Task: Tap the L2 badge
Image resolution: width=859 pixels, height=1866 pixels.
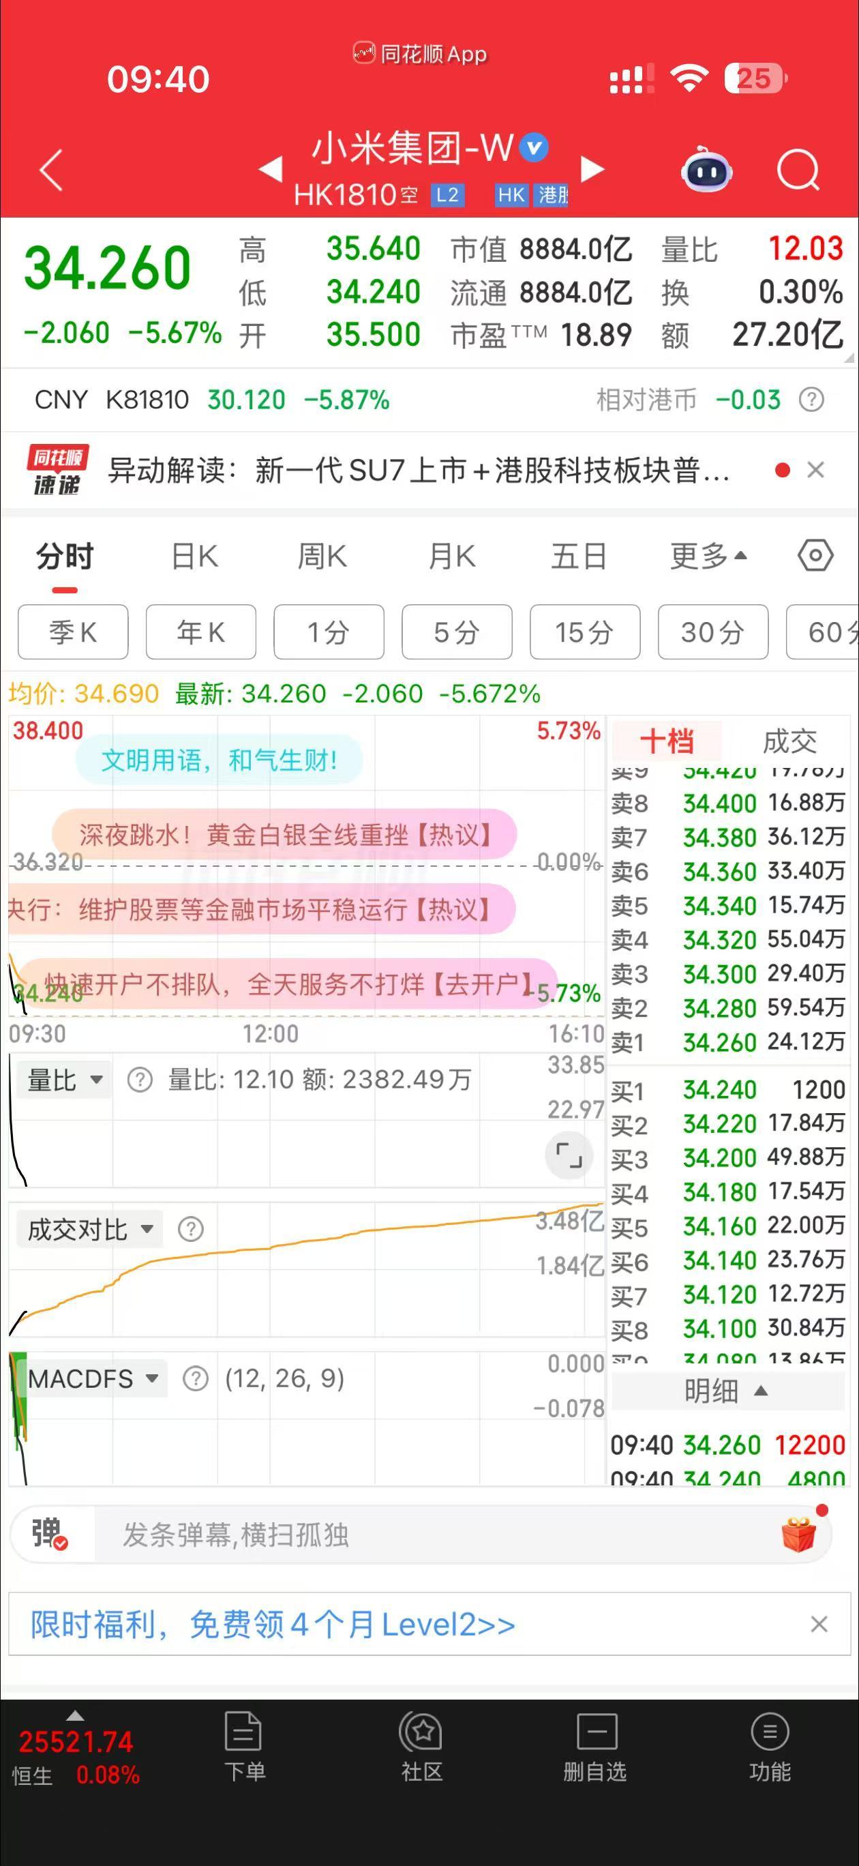Action: point(448,195)
